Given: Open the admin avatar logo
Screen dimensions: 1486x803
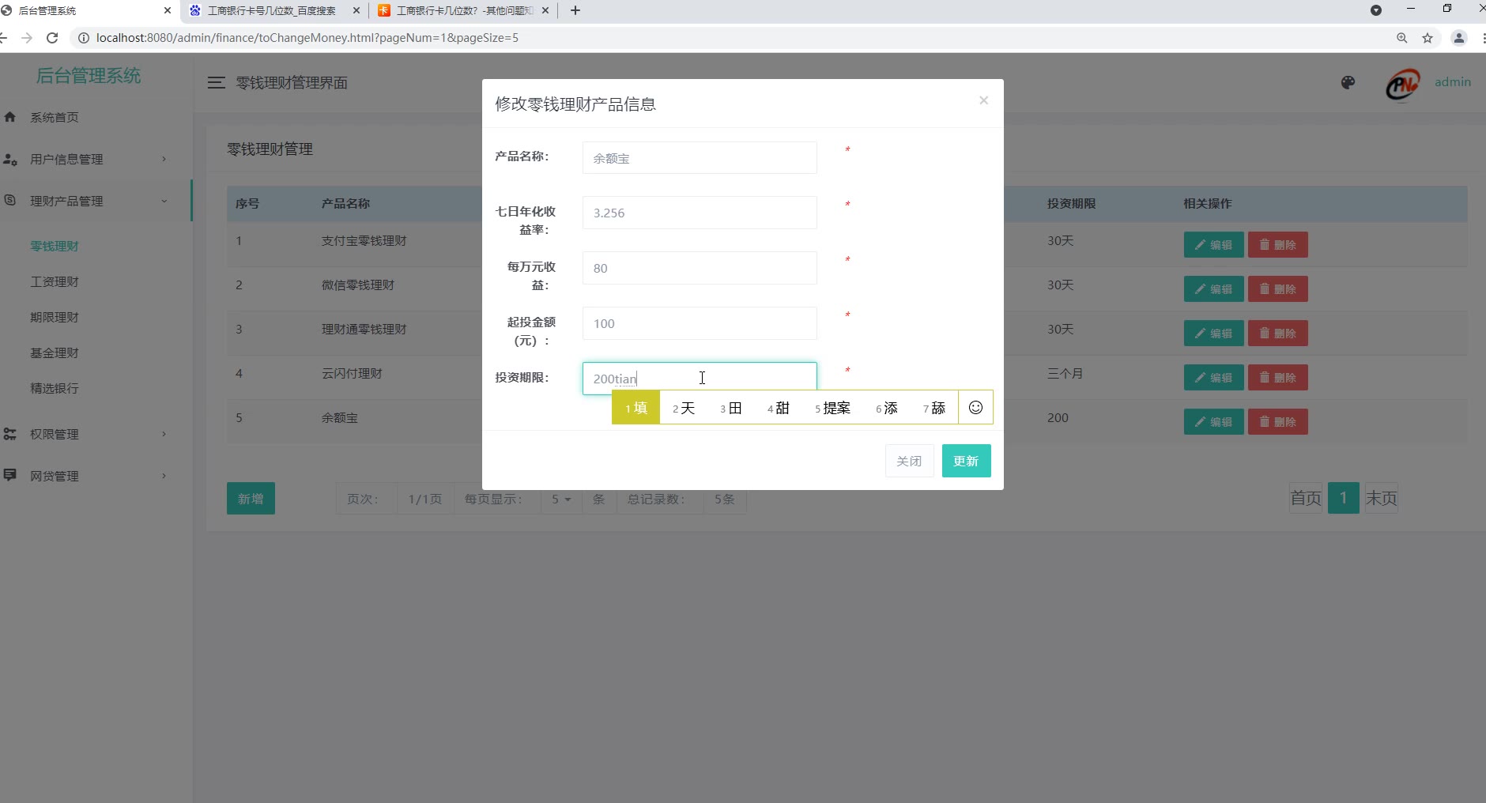Looking at the screenshot, I should coord(1403,83).
